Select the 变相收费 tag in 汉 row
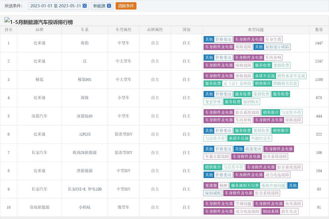Screen dimensions: 329x219 click(281, 65)
